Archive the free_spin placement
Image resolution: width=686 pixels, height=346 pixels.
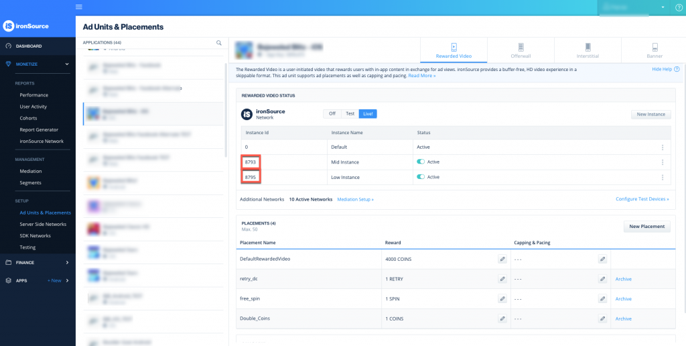(624, 298)
